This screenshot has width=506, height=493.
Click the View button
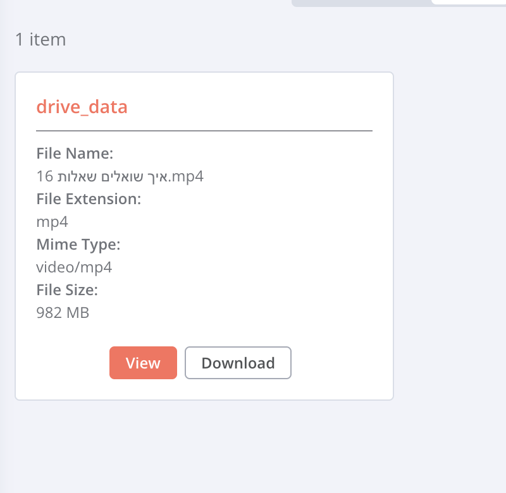coord(143,363)
